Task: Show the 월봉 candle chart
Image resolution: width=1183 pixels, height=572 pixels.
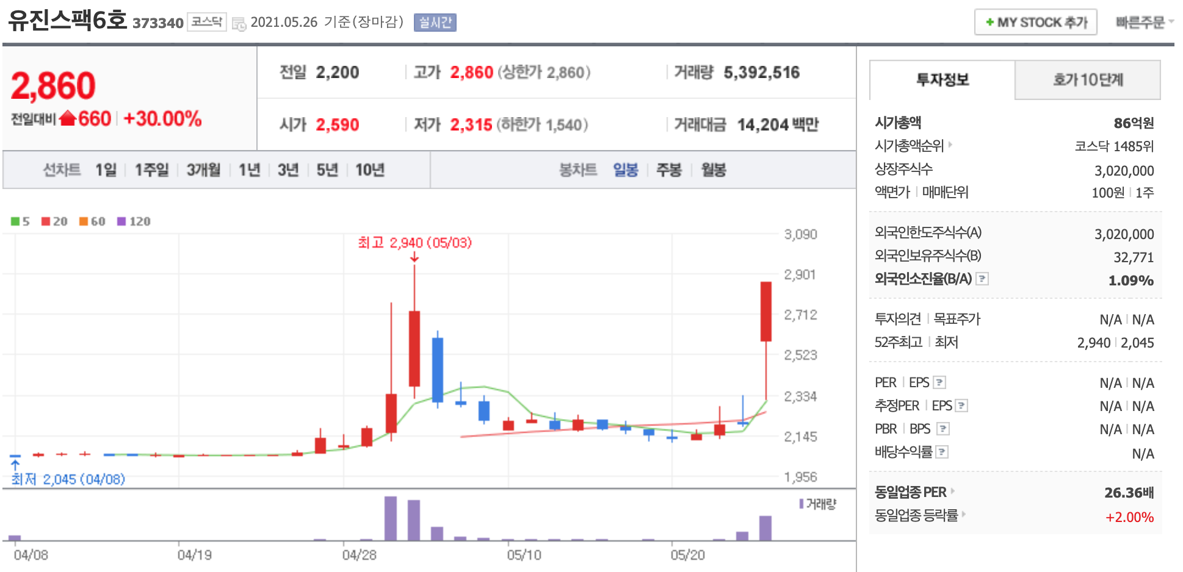Action: point(714,170)
